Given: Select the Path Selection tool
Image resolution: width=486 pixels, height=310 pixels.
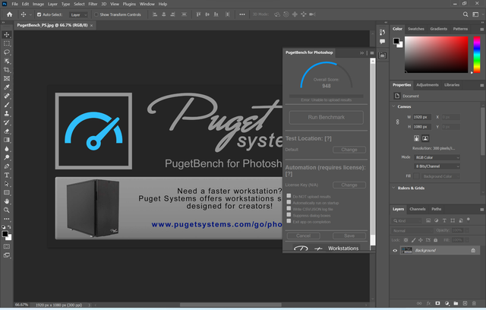Looking at the screenshot, I should coord(7,184).
